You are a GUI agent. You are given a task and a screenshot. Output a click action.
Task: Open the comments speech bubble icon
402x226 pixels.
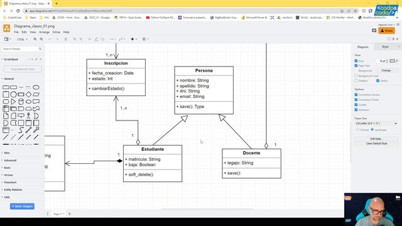(x=374, y=31)
